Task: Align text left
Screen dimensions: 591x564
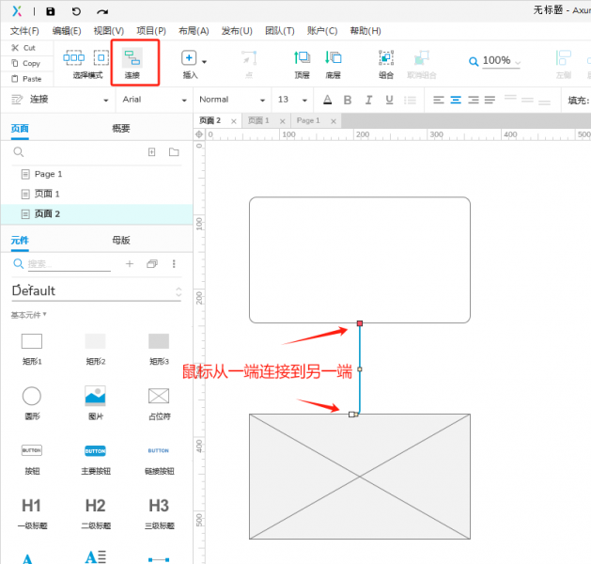Action: click(439, 100)
